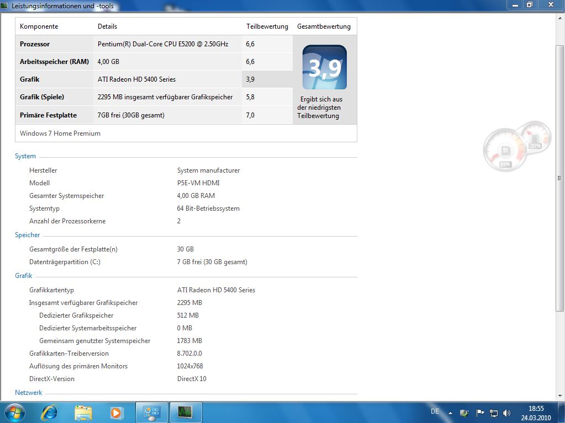Click the scrollbar down arrow
The height and width of the screenshot is (423, 565).
point(559,395)
